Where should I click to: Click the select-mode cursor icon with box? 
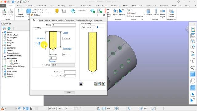[x=192, y=95]
